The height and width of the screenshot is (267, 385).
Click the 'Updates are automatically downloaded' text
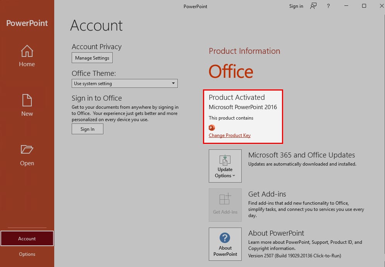pyautogui.click(x=302, y=164)
